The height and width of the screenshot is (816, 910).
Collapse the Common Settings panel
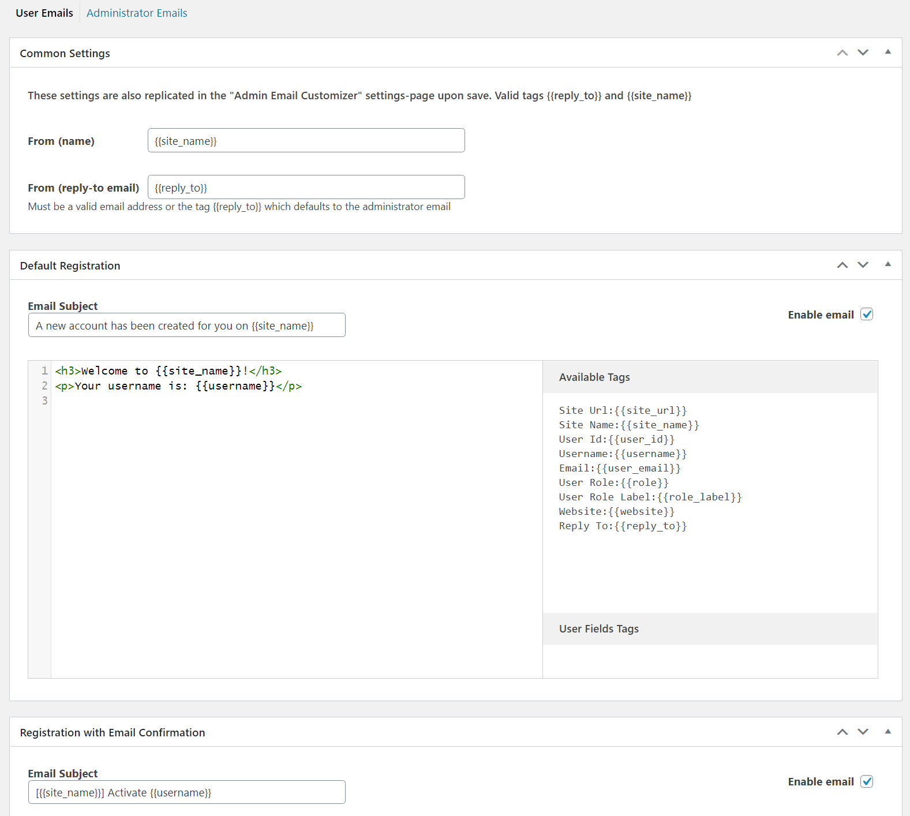point(888,53)
